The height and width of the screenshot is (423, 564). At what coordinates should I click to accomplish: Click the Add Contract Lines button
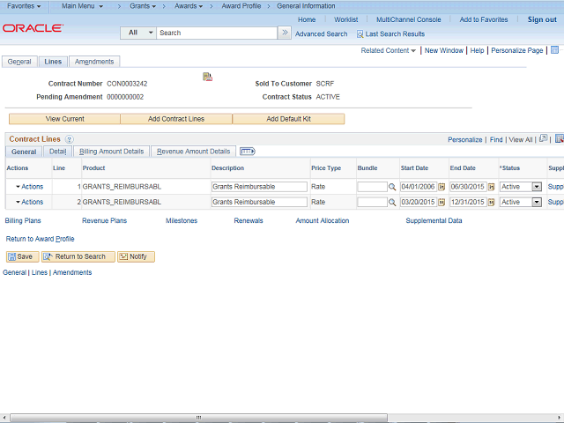click(176, 119)
